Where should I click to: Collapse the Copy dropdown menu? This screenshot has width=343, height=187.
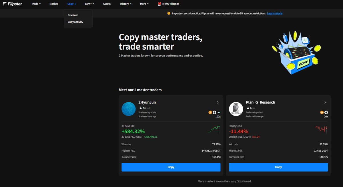point(72,4)
